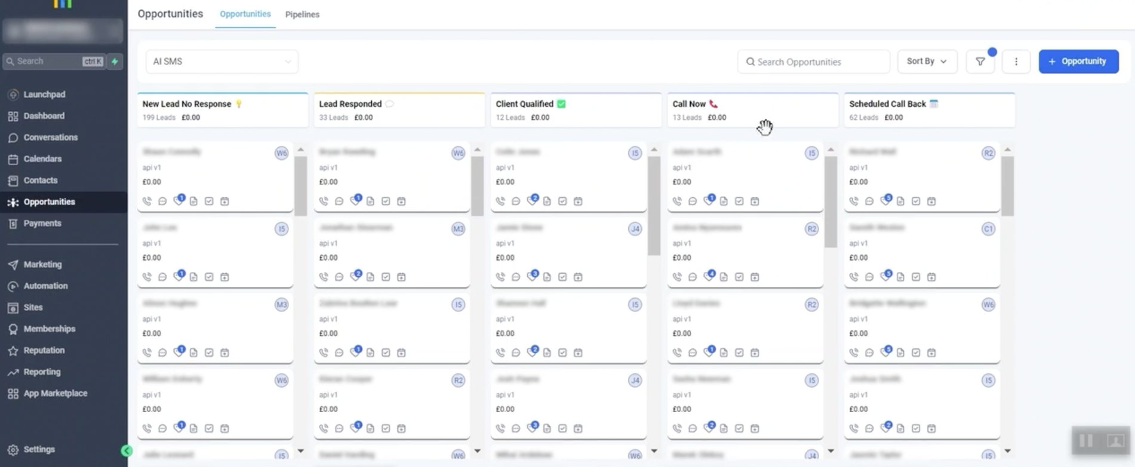Click the Call Now column header

(753, 110)
